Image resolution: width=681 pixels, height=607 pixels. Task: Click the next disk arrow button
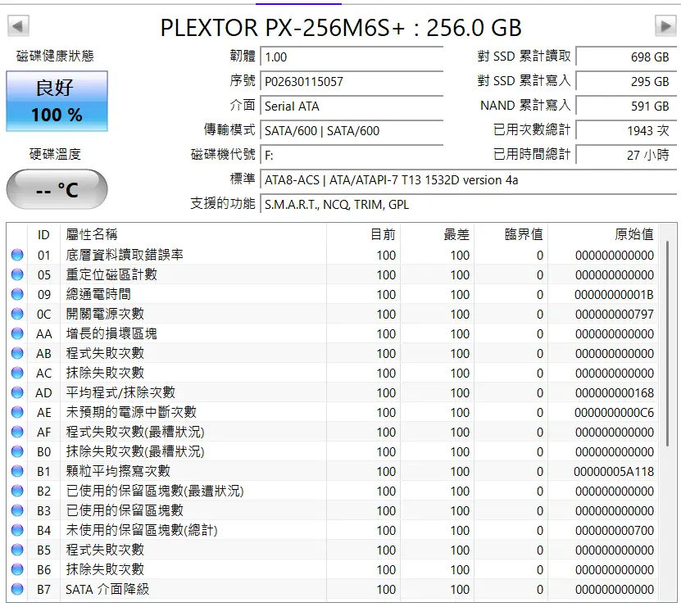(x=665, y=26)
